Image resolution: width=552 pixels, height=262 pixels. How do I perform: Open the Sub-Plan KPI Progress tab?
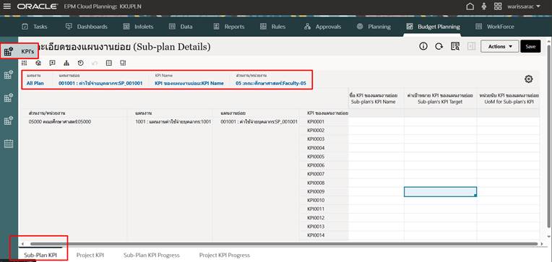pos(152,255)
